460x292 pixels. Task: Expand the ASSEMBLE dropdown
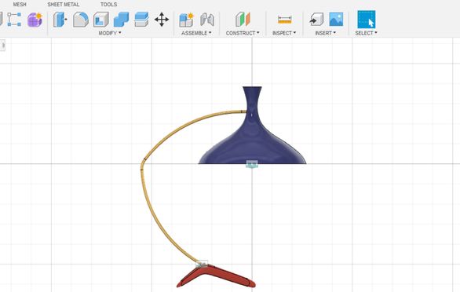(x=196, y=33)
